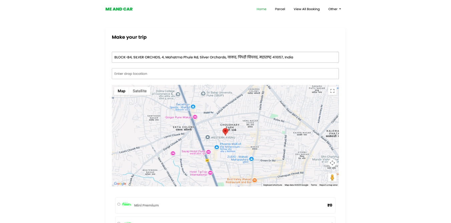451x223 pixels.
Task: Select the Mini Premium radio button
Action: (x=119, y=204)
